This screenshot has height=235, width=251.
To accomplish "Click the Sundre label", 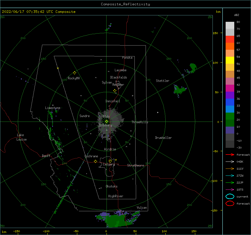I will (85, 116).
